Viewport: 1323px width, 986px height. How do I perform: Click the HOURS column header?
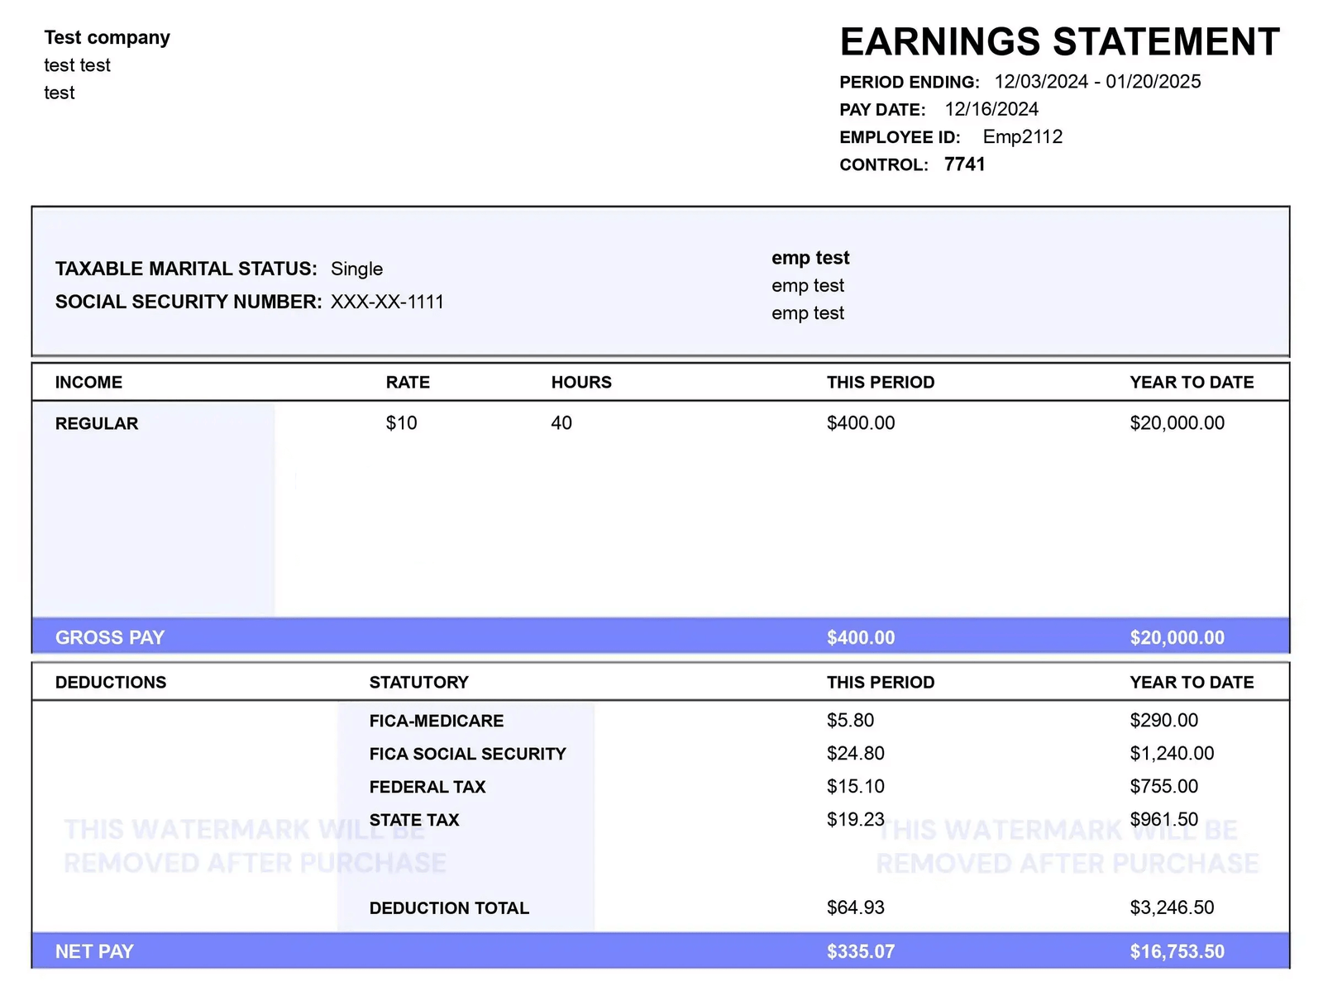tap(581, 382)
